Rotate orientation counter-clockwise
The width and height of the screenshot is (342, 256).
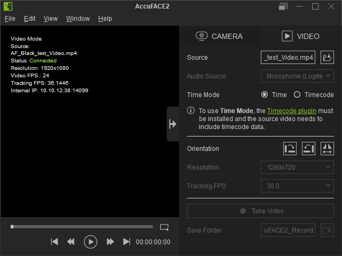[308, 148]
